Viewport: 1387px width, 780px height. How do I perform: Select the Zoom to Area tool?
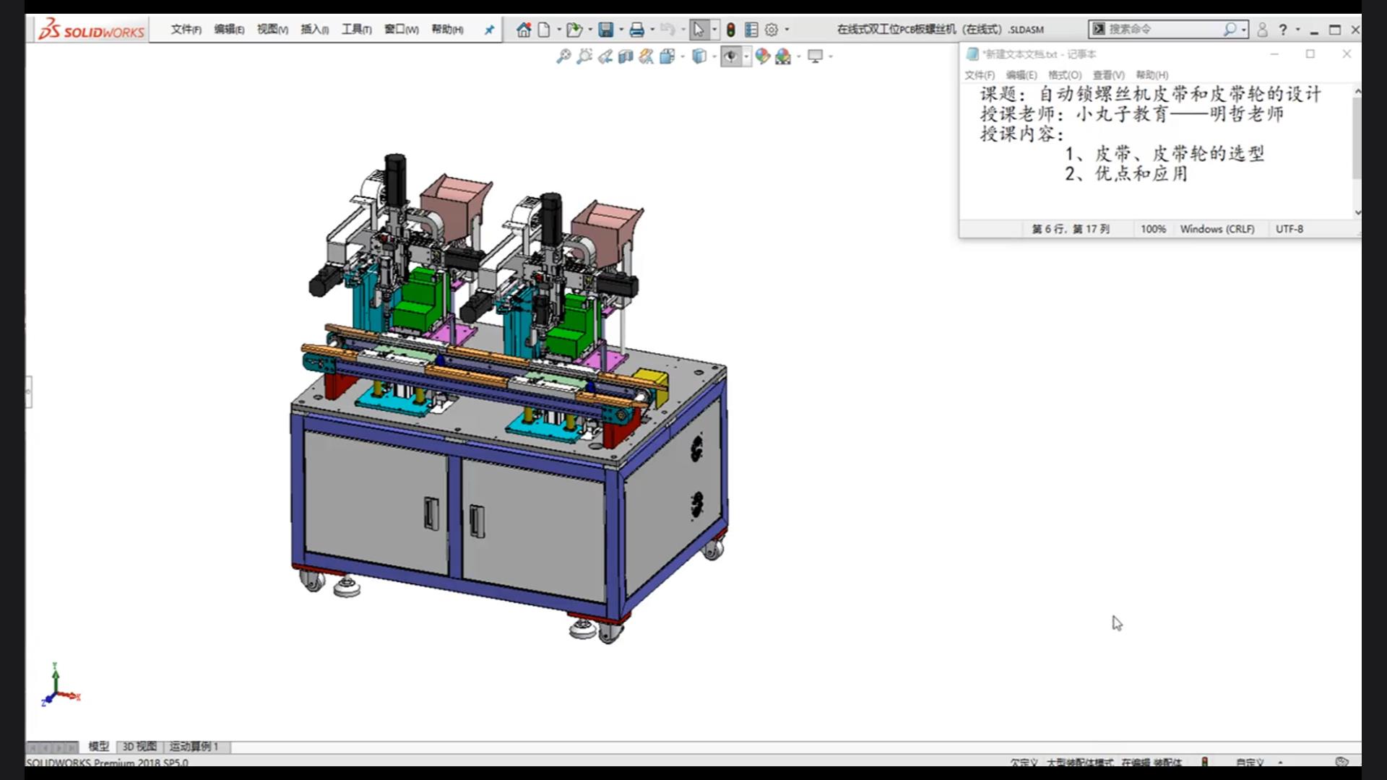[584, 56]
